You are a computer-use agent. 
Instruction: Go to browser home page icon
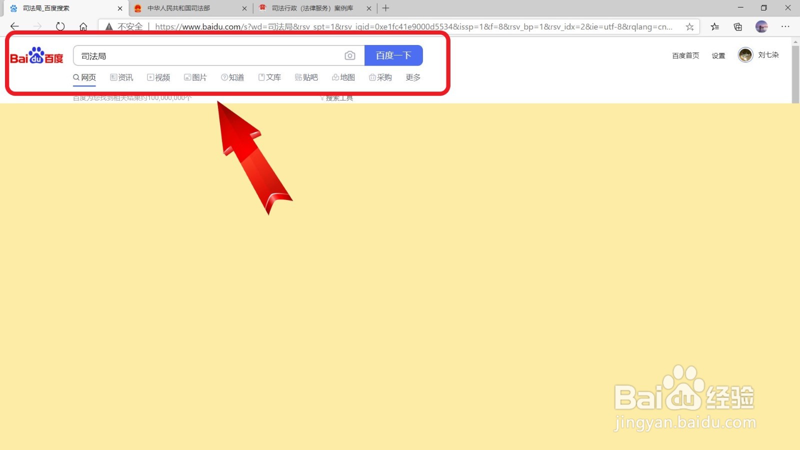83,26
